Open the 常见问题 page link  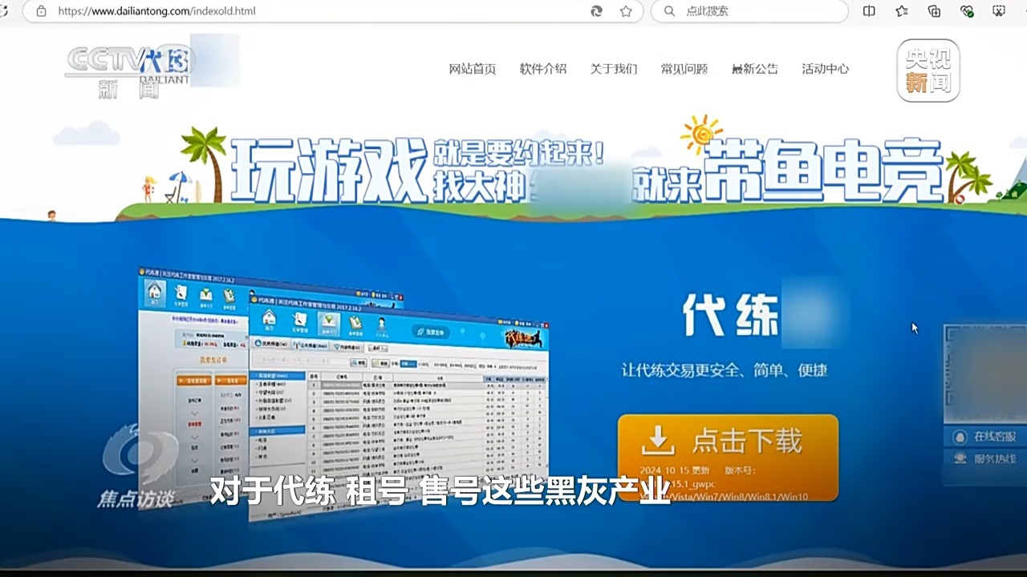click(x=684, y=69)
